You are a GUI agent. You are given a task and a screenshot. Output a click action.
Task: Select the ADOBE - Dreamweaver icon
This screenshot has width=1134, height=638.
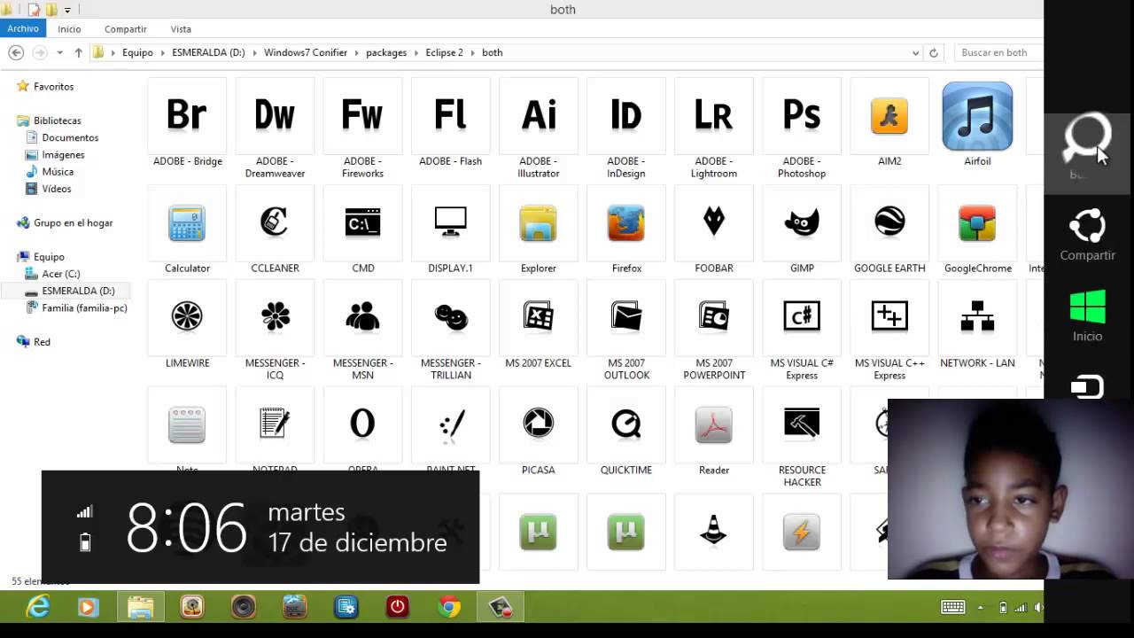point(275,116)
